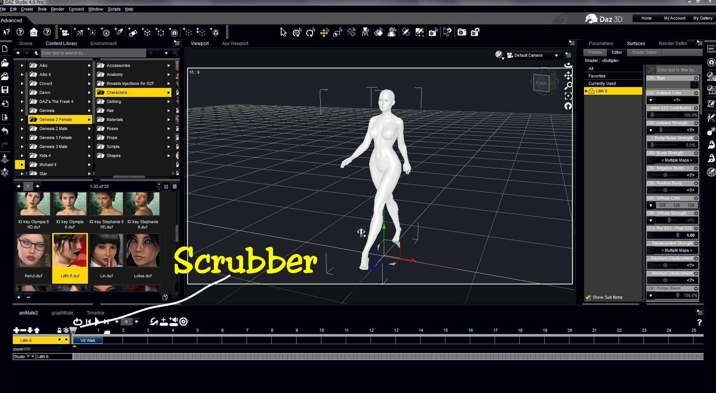
Task: Switch content view to icon grid mode
Action: (x=166, y=186)
